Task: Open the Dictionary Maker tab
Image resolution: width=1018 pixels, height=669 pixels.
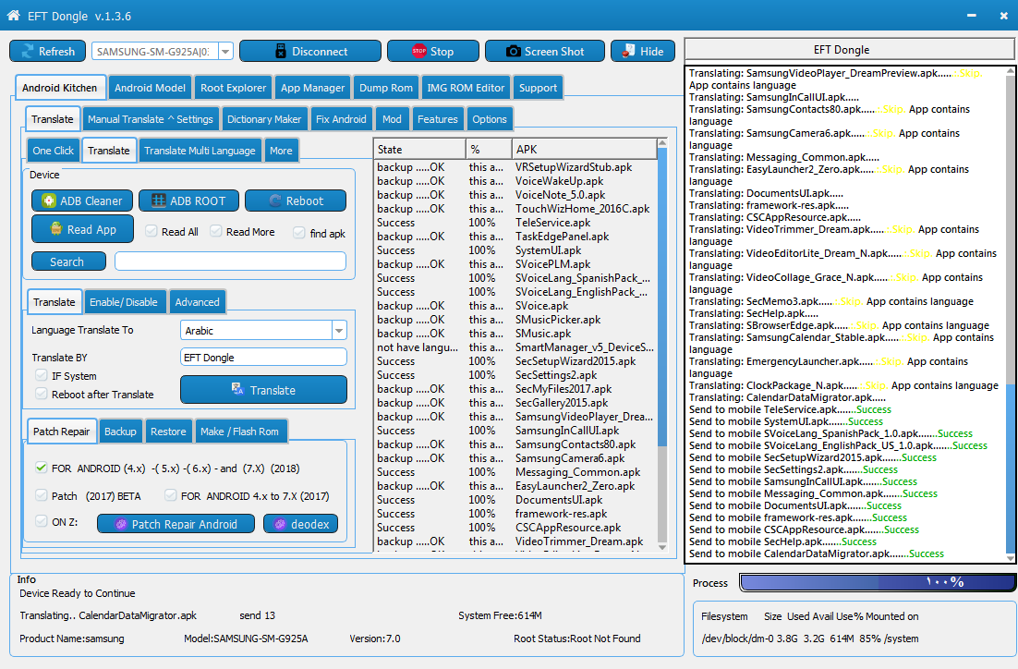Action: pyautogui.click(x=264, y=119)
